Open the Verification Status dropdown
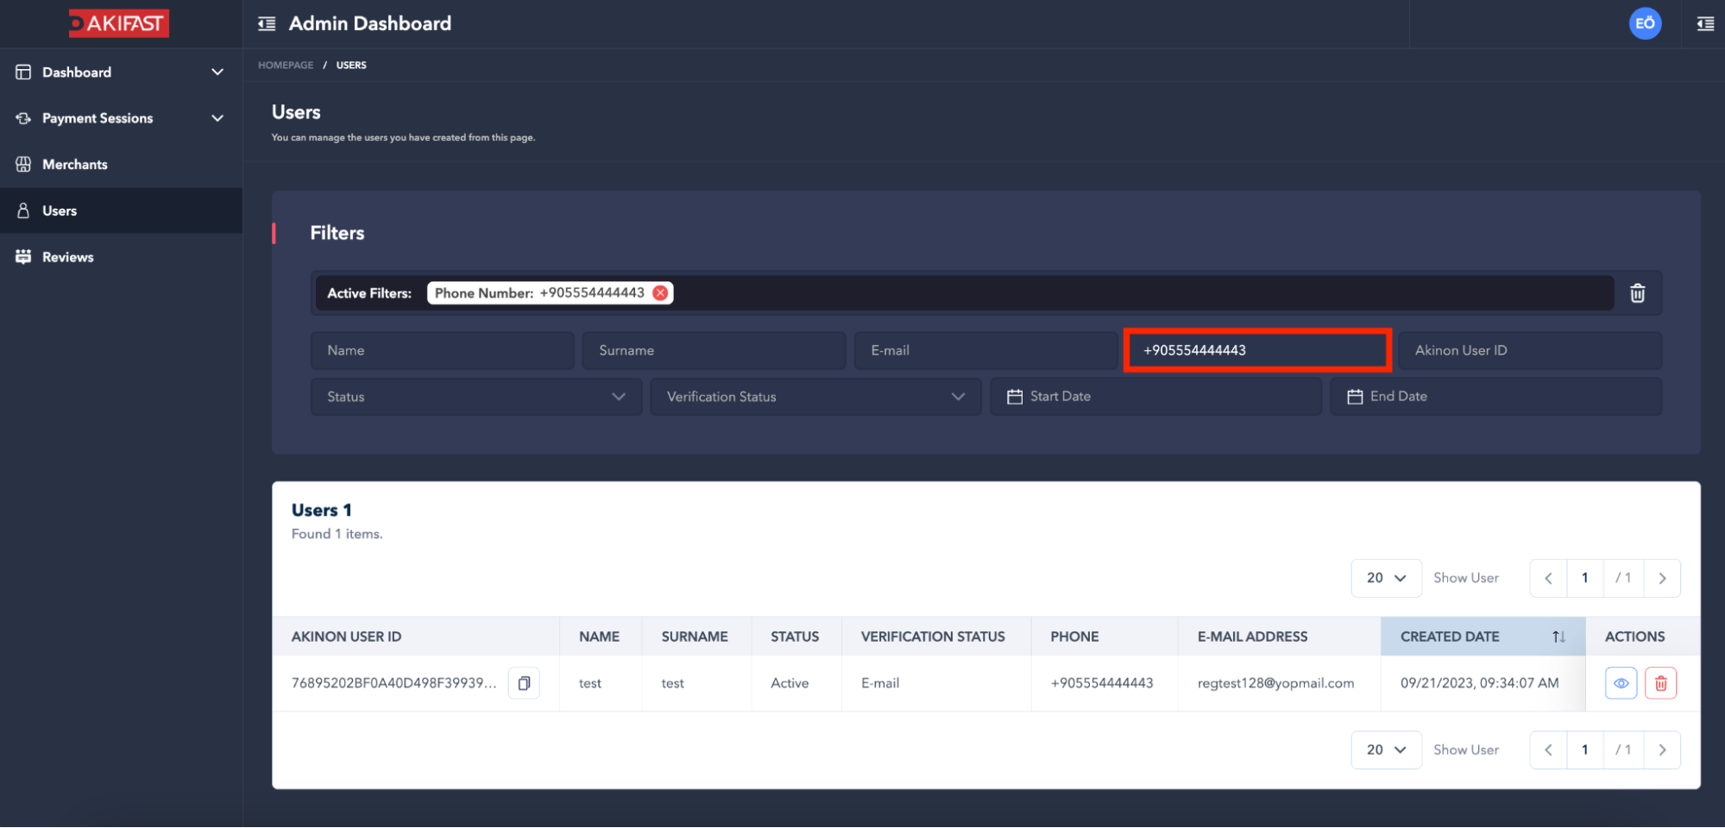The height and width of the screenshot is (828, 1725). 815,397
